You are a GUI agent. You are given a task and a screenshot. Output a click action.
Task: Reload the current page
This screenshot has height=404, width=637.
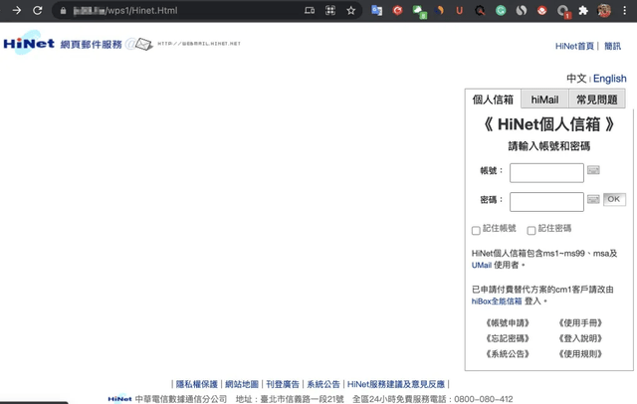point(38,10)
